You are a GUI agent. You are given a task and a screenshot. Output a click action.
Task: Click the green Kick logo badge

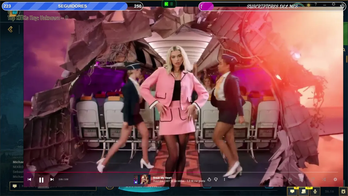pyautogui.click(x=169, y=4)
